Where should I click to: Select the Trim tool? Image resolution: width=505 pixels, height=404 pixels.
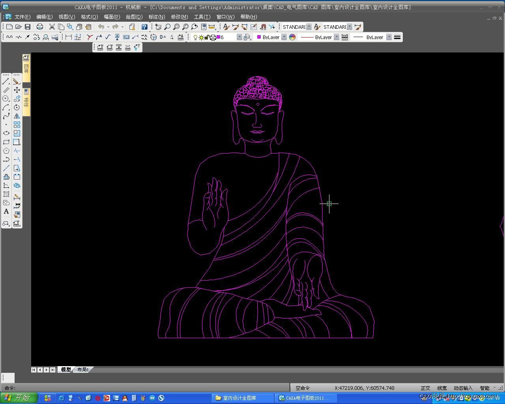click(x=17, y=151)
